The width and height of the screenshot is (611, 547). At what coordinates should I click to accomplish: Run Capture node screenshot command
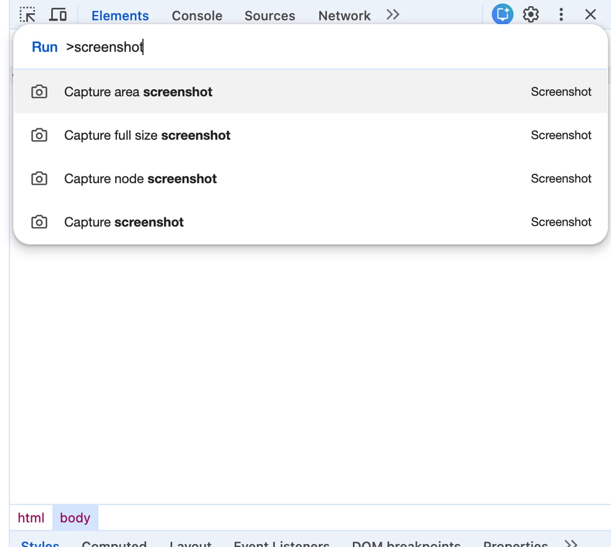pos(311,179)
